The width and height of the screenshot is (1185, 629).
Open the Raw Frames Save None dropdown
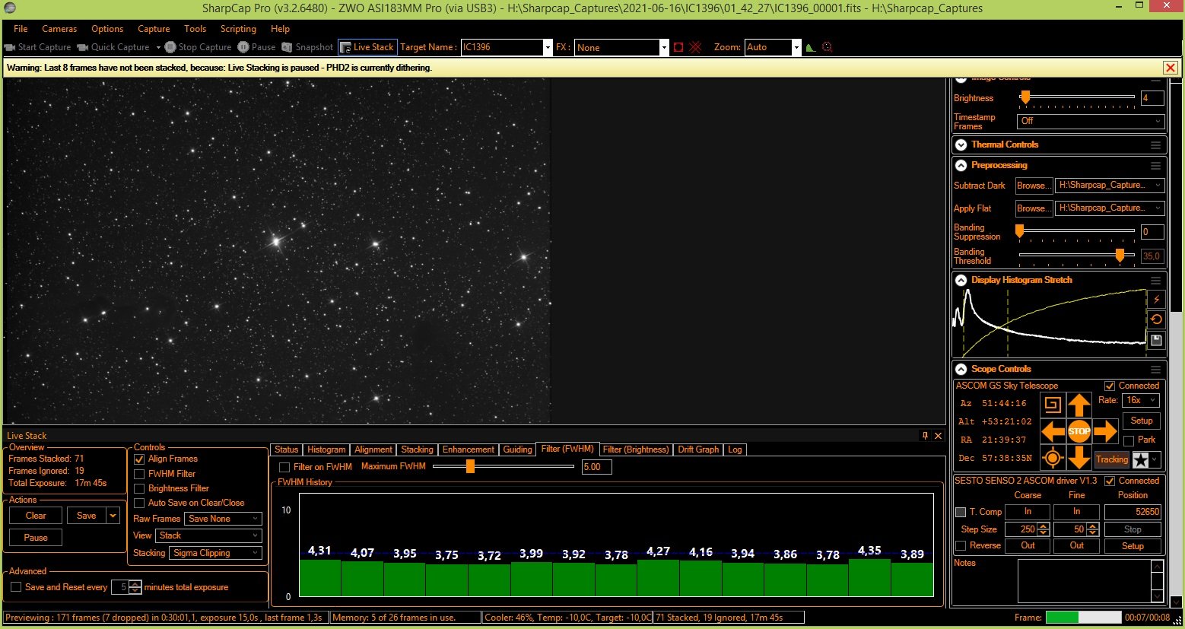[224, 519]
